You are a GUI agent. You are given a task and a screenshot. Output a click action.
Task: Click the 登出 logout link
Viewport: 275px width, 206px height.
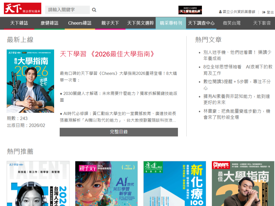tap(268, 12)
